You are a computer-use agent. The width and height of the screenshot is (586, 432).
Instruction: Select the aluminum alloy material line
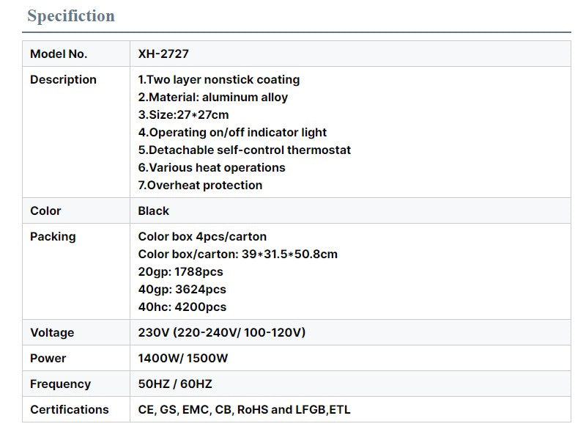[213, 97]
